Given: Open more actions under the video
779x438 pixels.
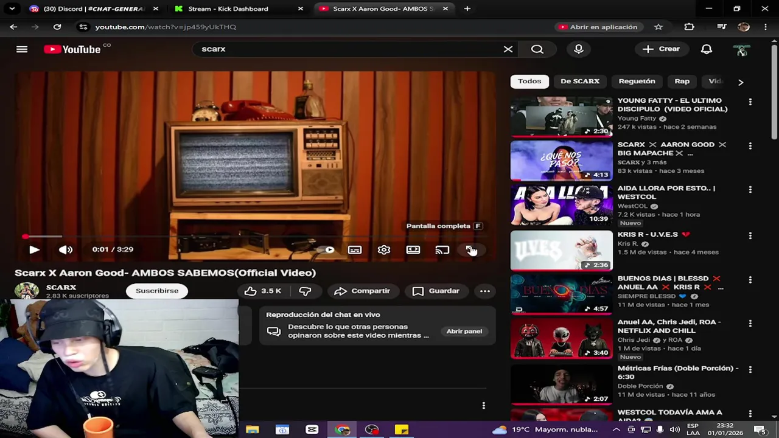Looking at the screenshot, I should tap(485, 291).
